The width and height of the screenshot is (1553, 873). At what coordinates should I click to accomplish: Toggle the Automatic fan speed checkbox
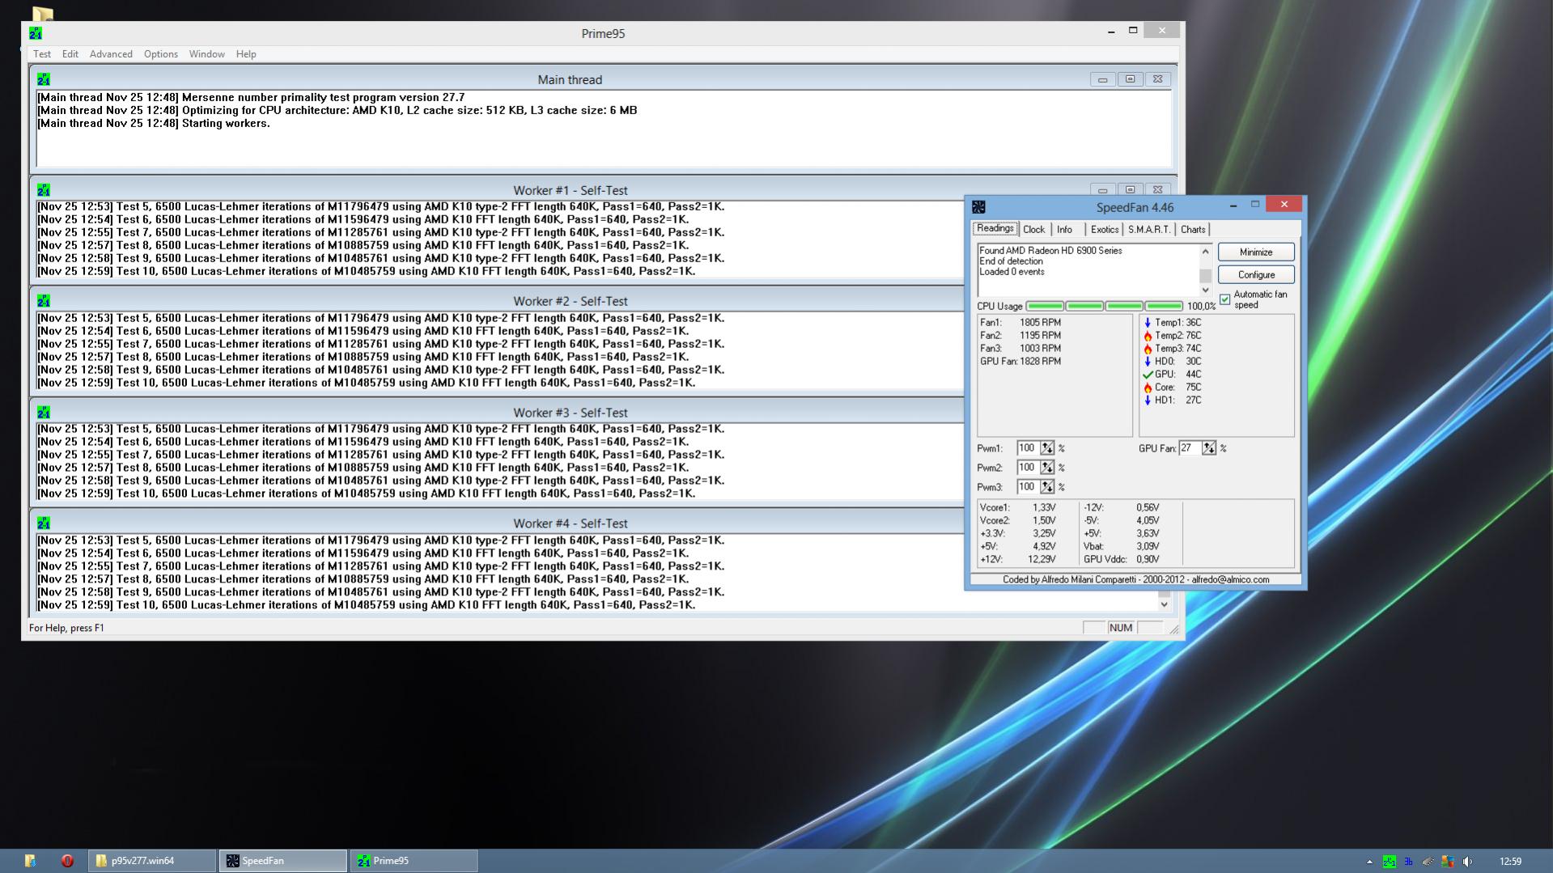[1225, 299]
